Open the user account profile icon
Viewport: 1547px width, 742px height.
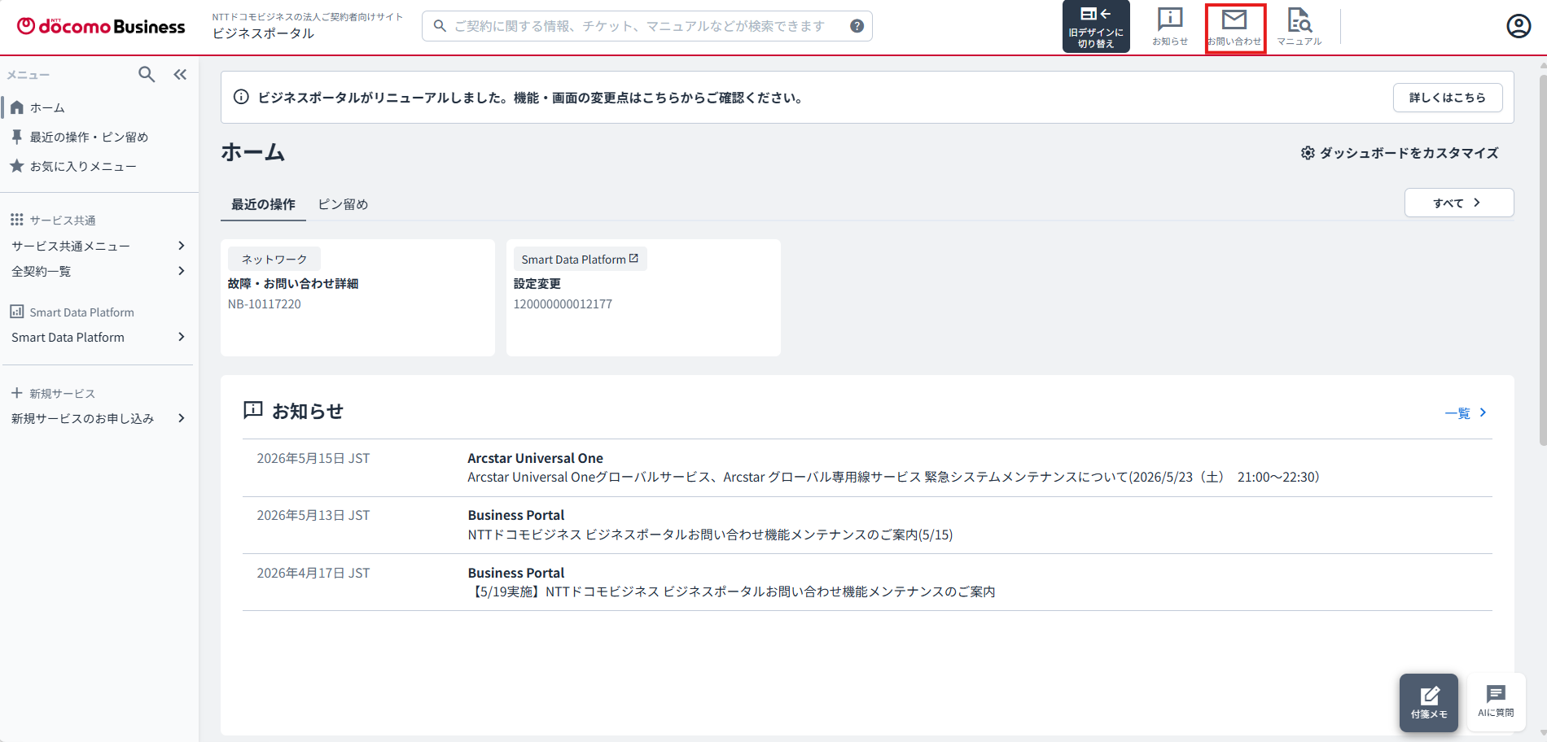1519,26
